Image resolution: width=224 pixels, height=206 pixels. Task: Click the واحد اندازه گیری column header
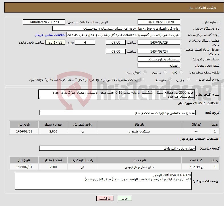coord(82,160)
